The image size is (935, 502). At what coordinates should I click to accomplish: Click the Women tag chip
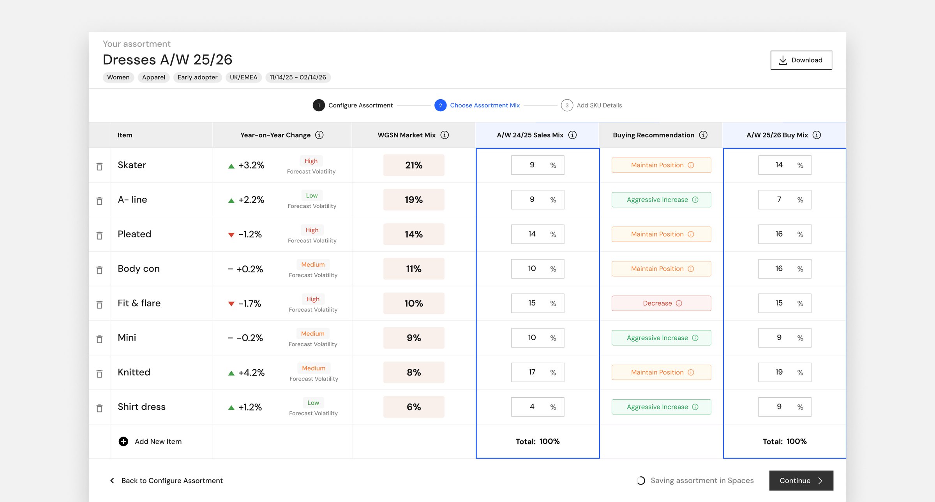(x=118, y=77)
